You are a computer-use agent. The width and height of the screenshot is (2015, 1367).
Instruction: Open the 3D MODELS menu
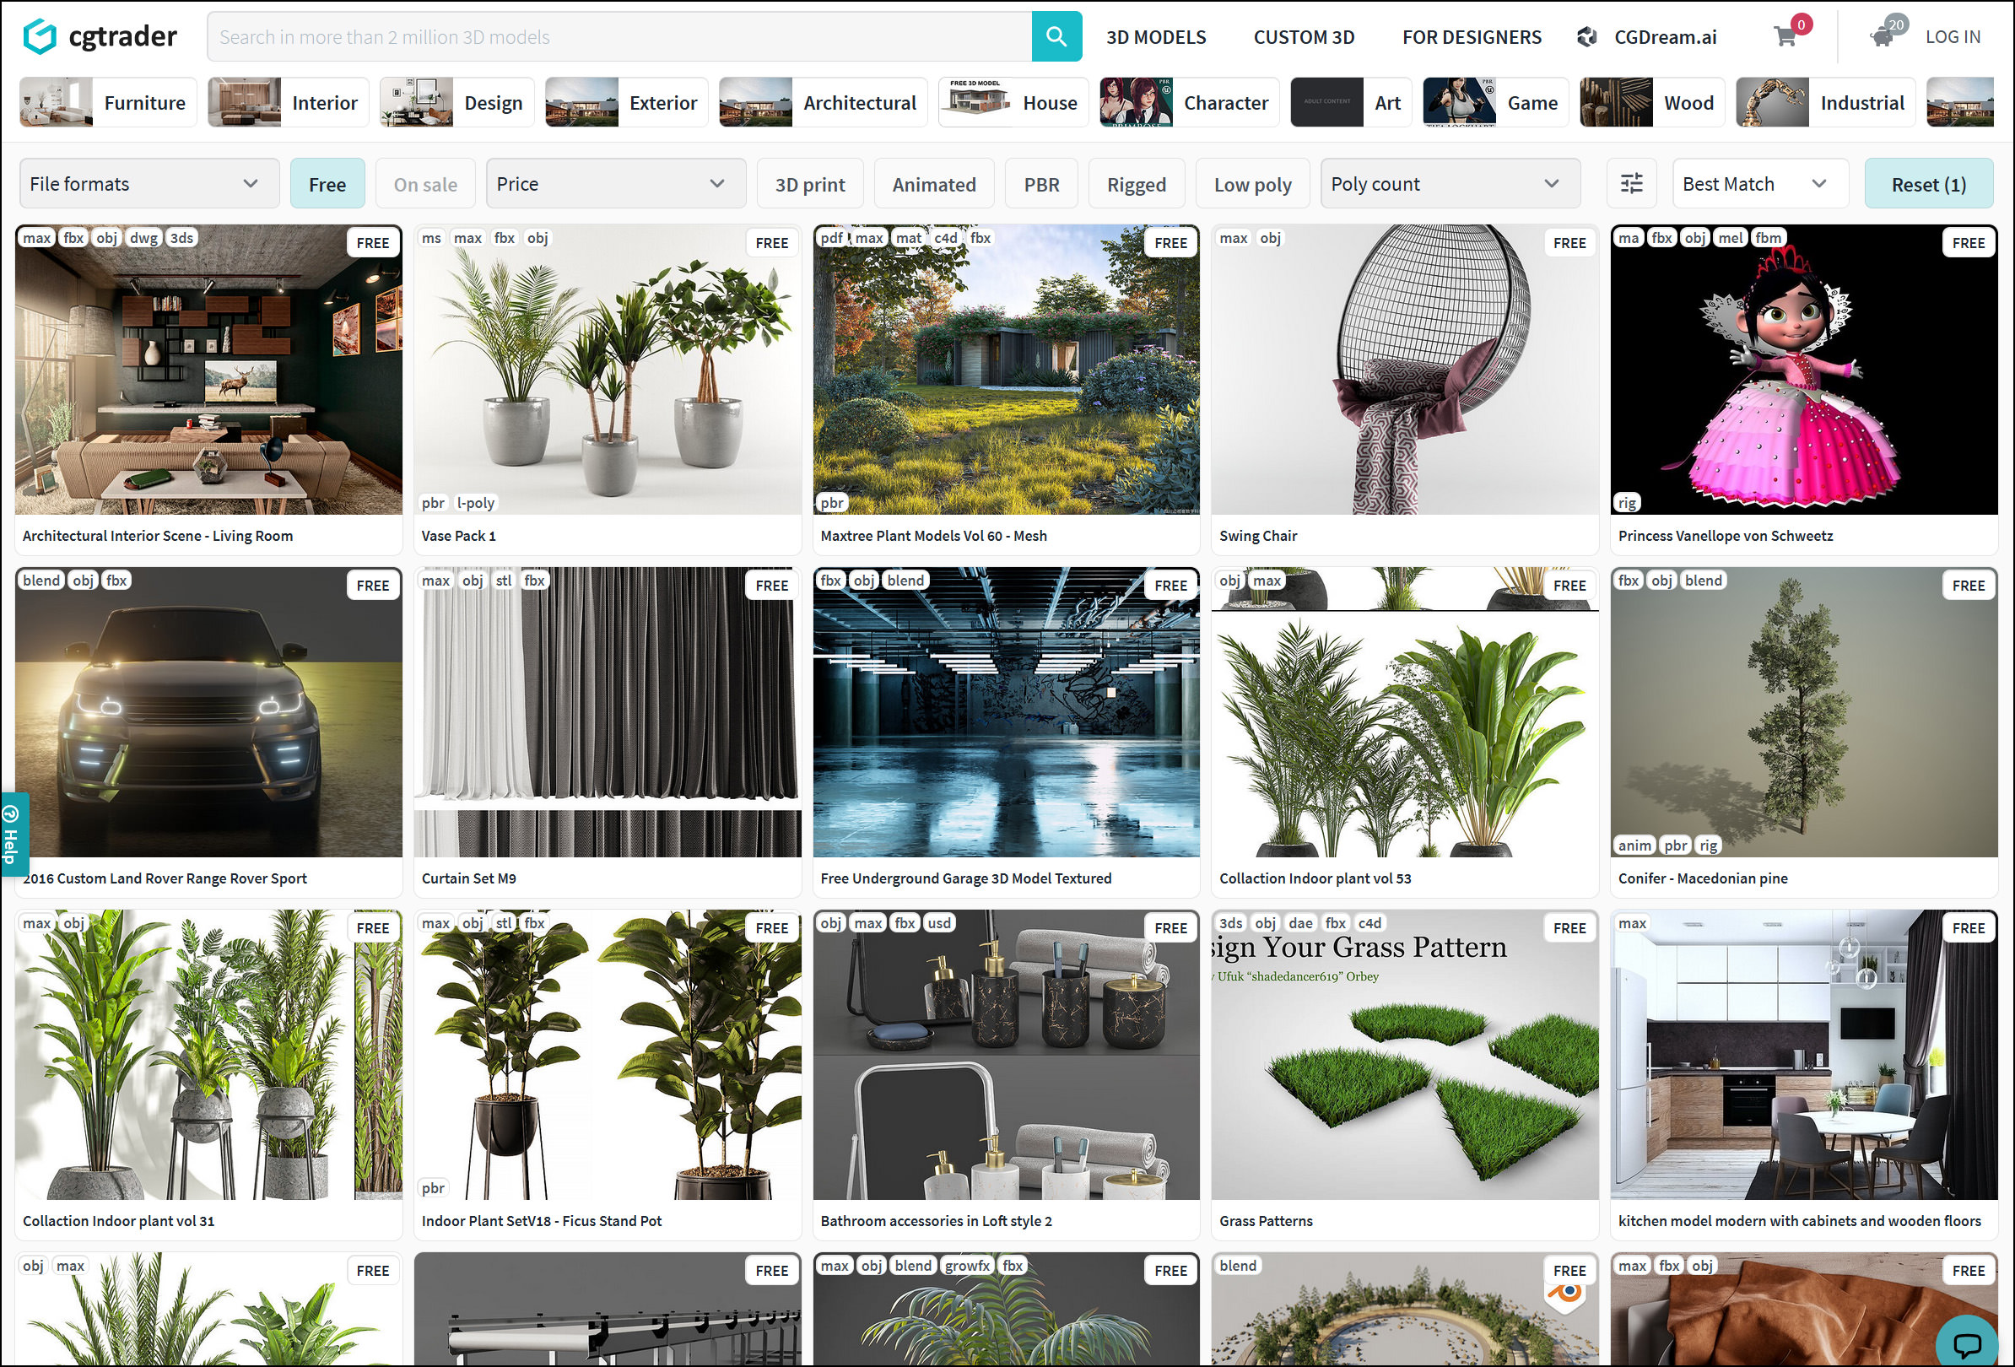click(1156, 36)
